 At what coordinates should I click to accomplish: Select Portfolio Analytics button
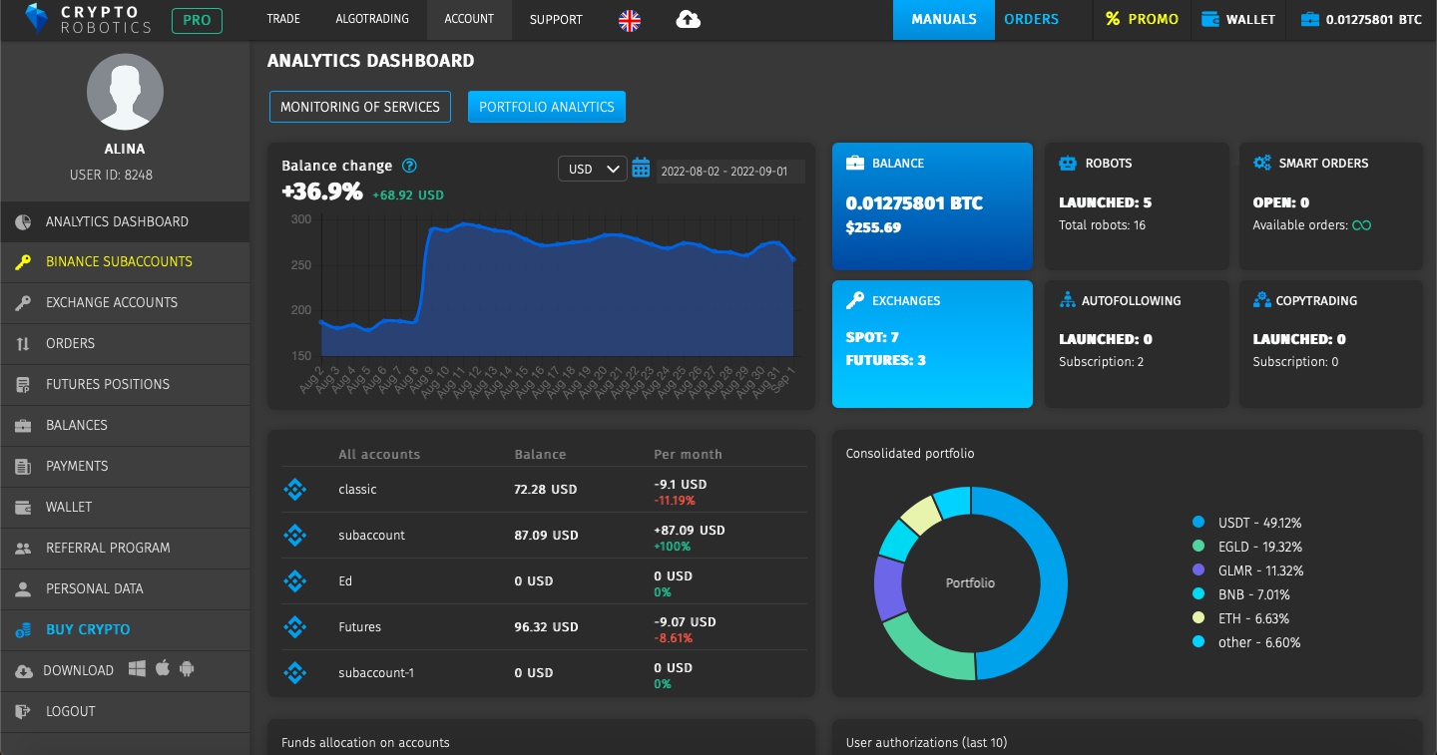point(547,107)
